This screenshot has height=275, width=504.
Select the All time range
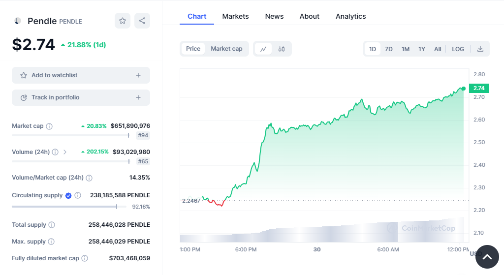(x=438, y=49)
